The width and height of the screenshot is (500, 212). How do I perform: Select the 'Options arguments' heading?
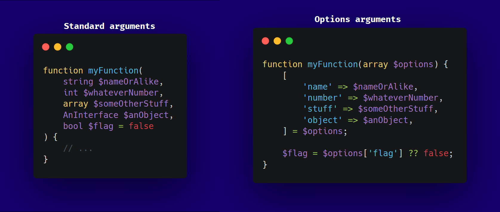tap(358, 19)
